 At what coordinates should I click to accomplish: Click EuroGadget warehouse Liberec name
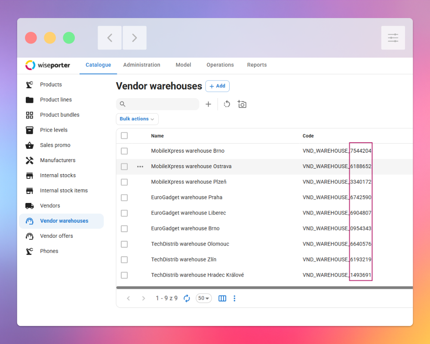[188, 213]
